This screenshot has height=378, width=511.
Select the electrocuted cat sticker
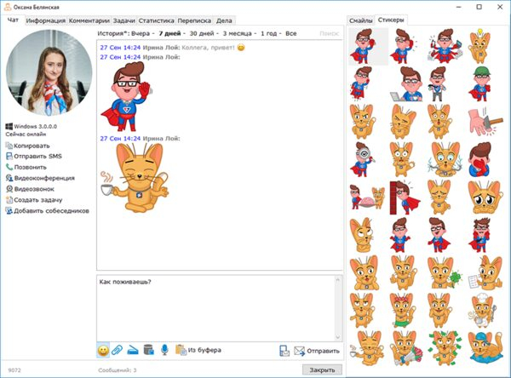(x=445, y=159)
